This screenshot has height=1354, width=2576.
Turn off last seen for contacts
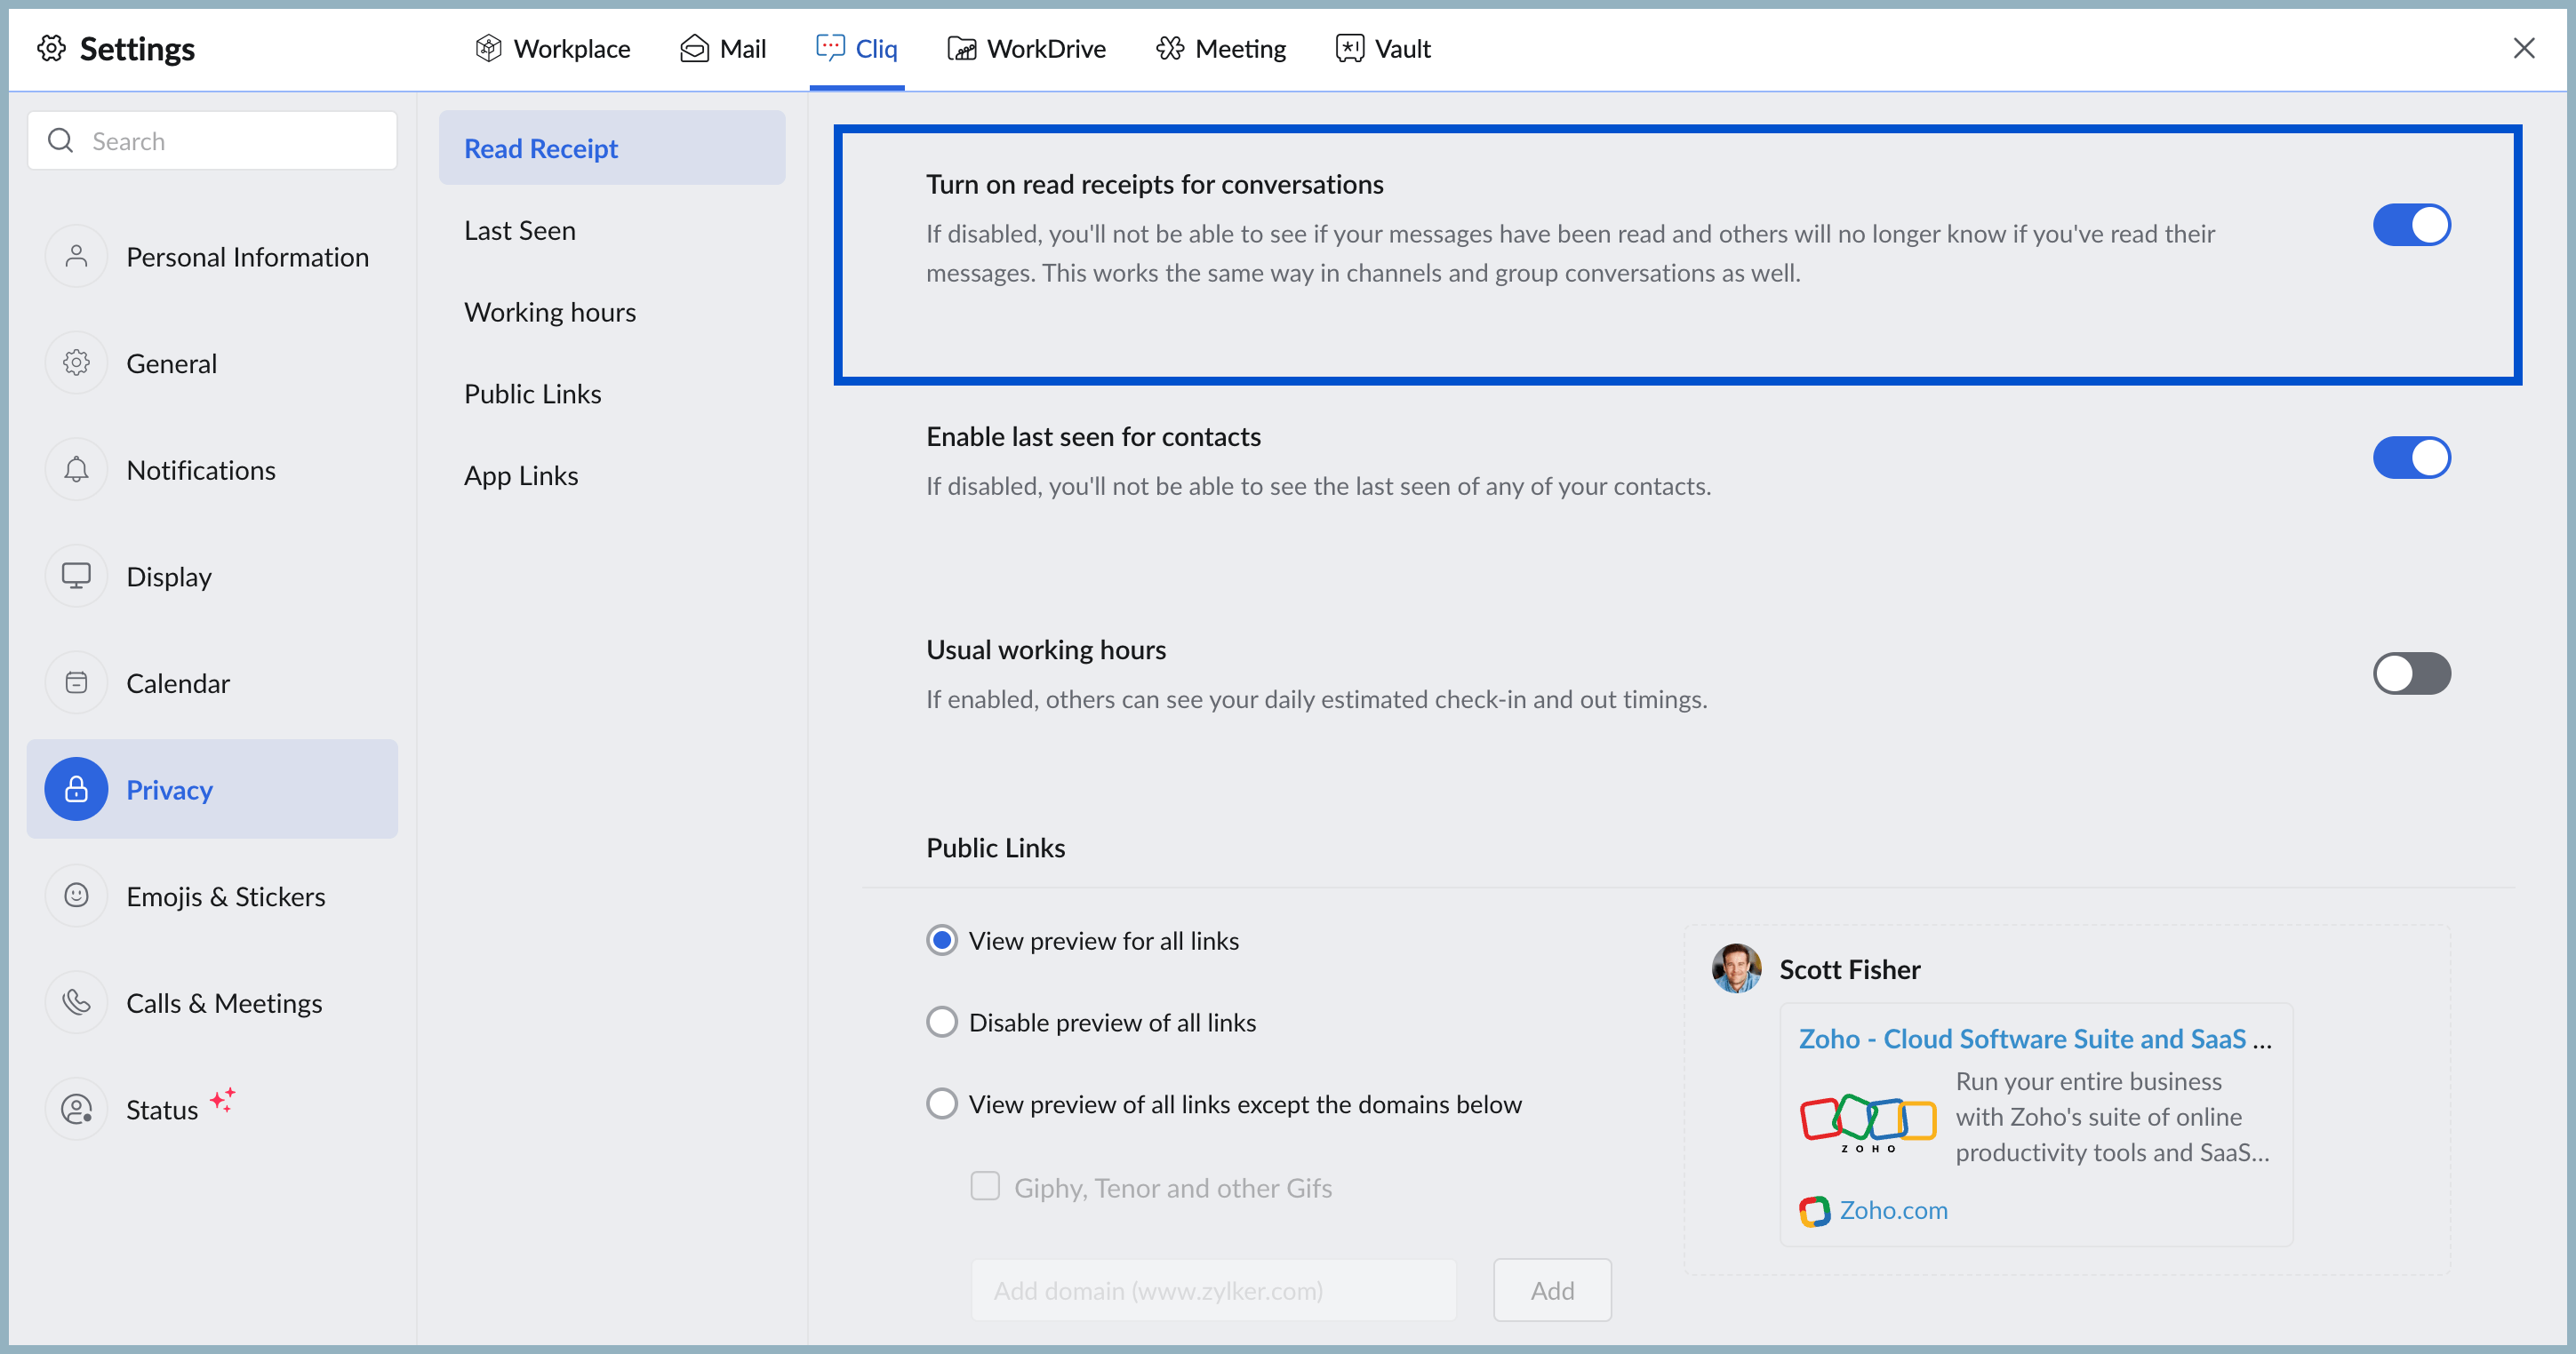(x=2411, y=458)
